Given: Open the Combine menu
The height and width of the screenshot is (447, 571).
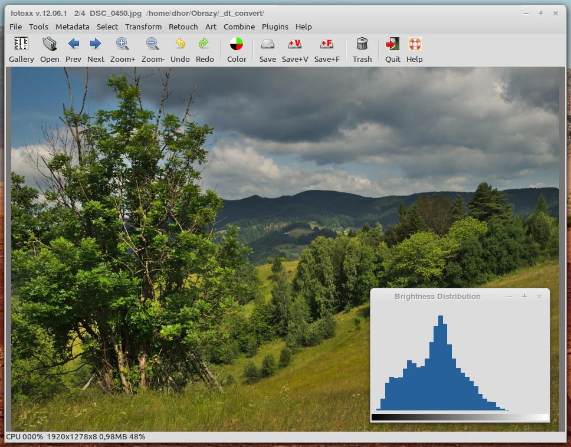Looking at the screenshot, I should coord(239,27).
